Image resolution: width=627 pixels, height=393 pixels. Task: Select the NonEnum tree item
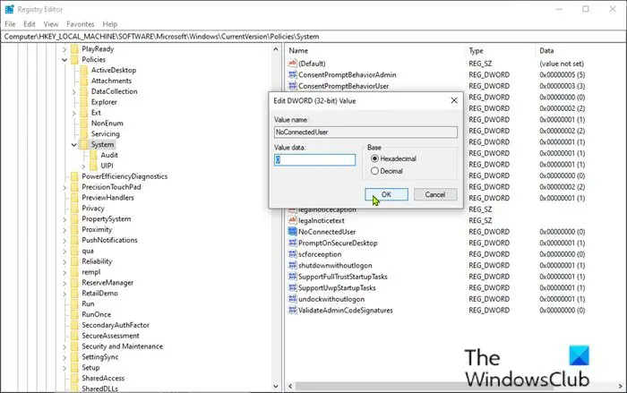tap(107, 124)
